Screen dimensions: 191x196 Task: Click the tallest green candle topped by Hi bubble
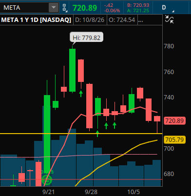[72, 70]
